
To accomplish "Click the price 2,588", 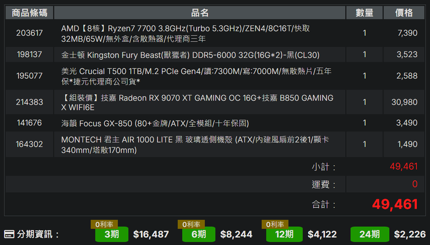I will pyautogui.click(x=407, y=76).
